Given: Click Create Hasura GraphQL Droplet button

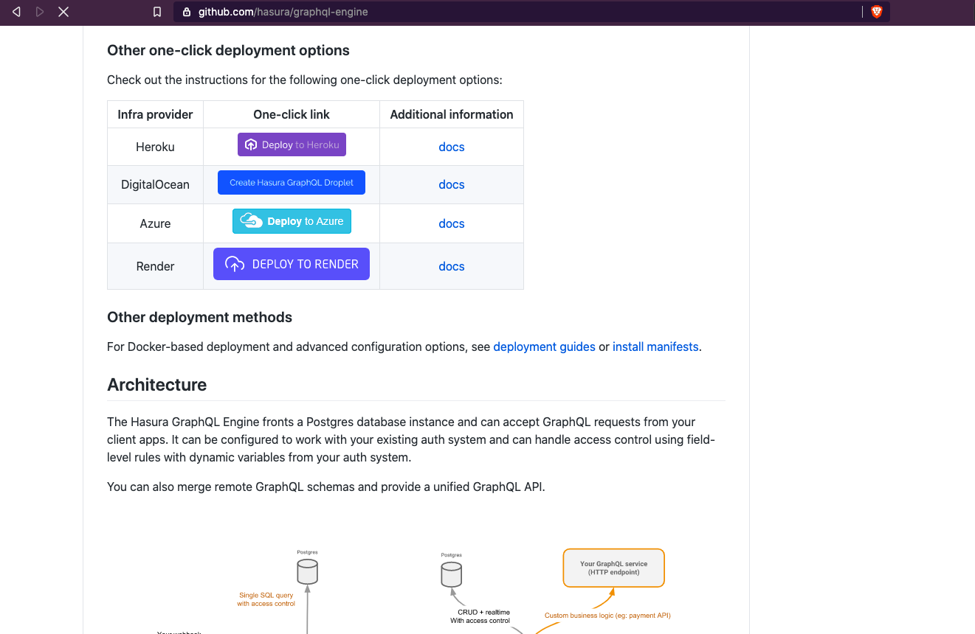Looking at the screenshot, I should pyautogui.click(x=292, y=183).
